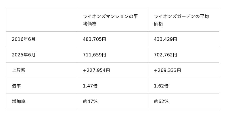Select the 上昇額 row label
230x118 pixels.
click(x=19, y=71)
